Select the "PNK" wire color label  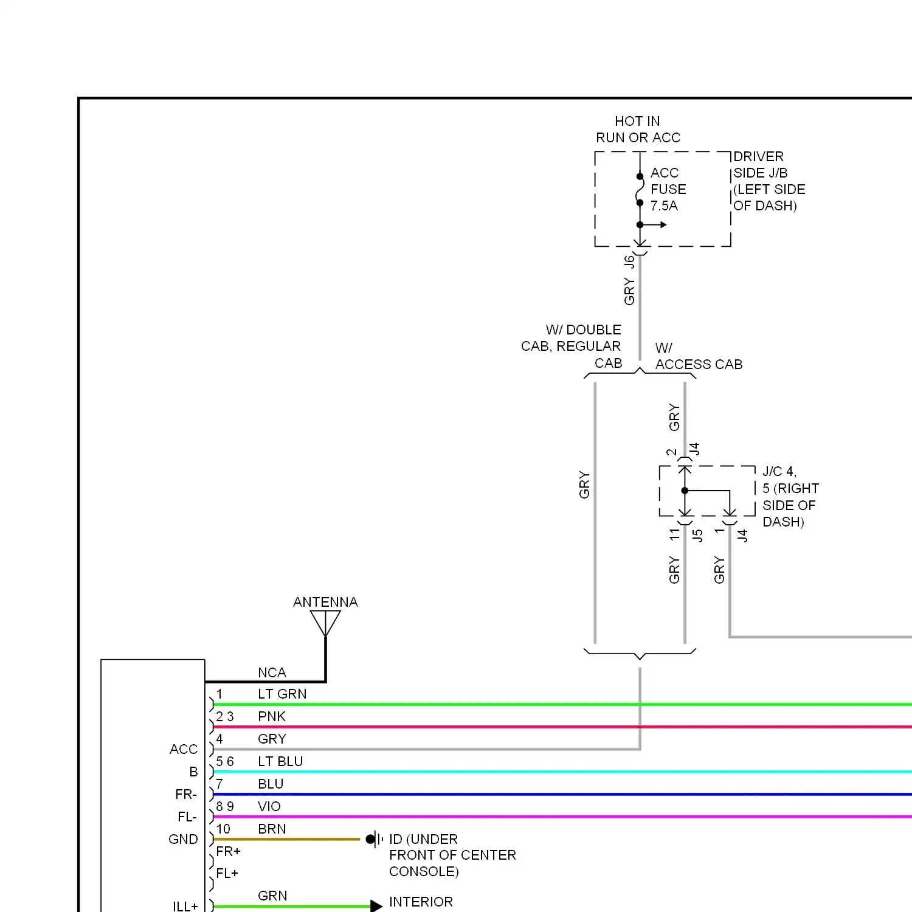272,716
